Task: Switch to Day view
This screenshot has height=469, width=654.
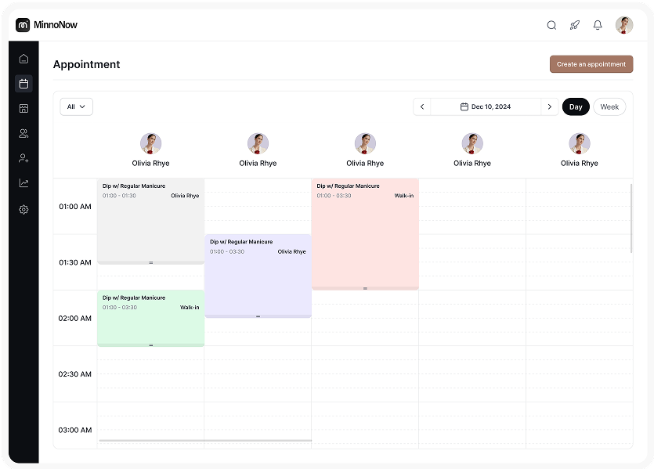Action: (576, 106)
